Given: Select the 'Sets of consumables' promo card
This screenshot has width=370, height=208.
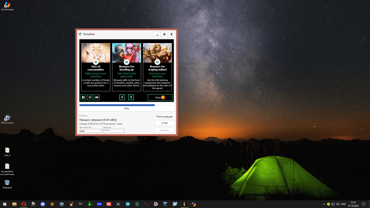Looking at the screenshot, I should pyautogui.click(x=96, y=67).
